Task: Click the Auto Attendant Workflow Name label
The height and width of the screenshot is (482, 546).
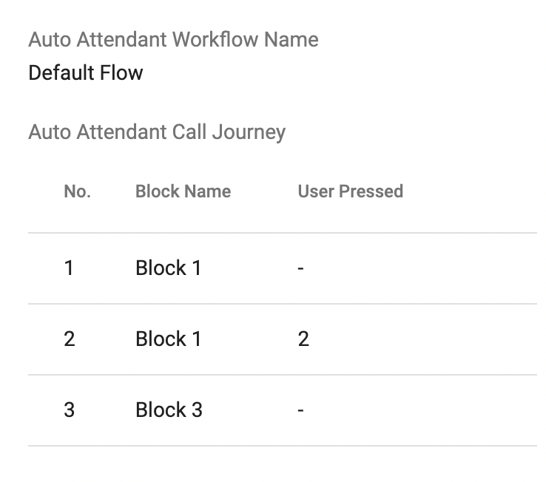Action: click(x=173, y=39)
